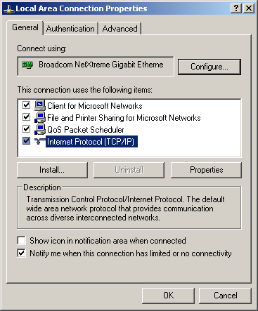The image size is (258, 311).
Task: Click the Client for Microsoft Networks icon
Action: point(40,105)
